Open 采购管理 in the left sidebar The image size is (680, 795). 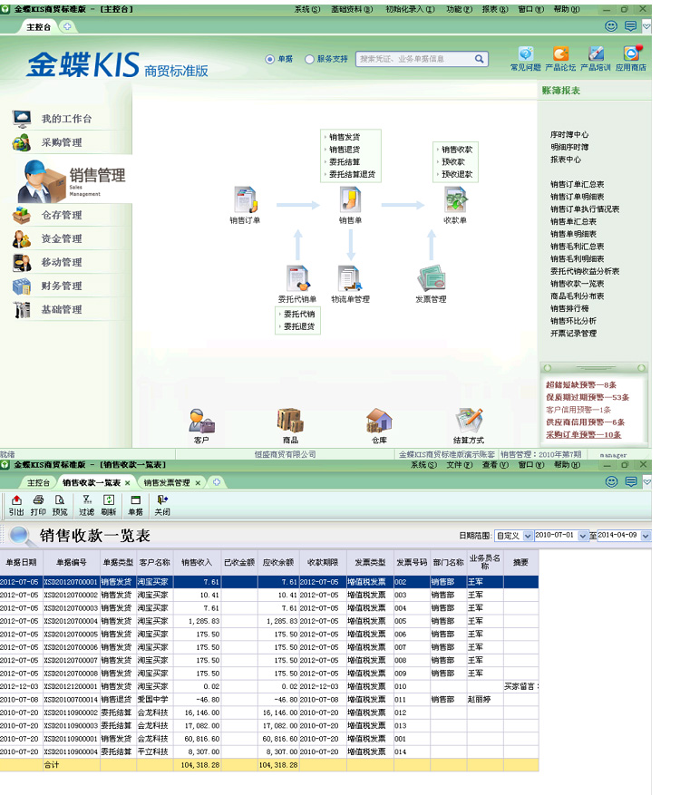tap(62, 142)
